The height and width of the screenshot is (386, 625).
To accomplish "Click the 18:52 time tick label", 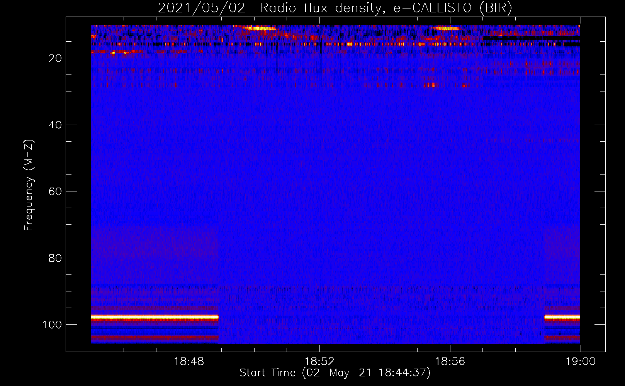I will coord(319,362).
